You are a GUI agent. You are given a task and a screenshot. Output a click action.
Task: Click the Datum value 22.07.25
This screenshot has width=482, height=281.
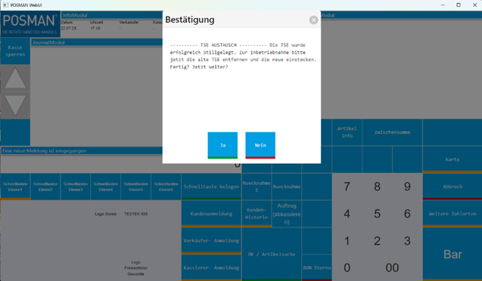point(68,28)
